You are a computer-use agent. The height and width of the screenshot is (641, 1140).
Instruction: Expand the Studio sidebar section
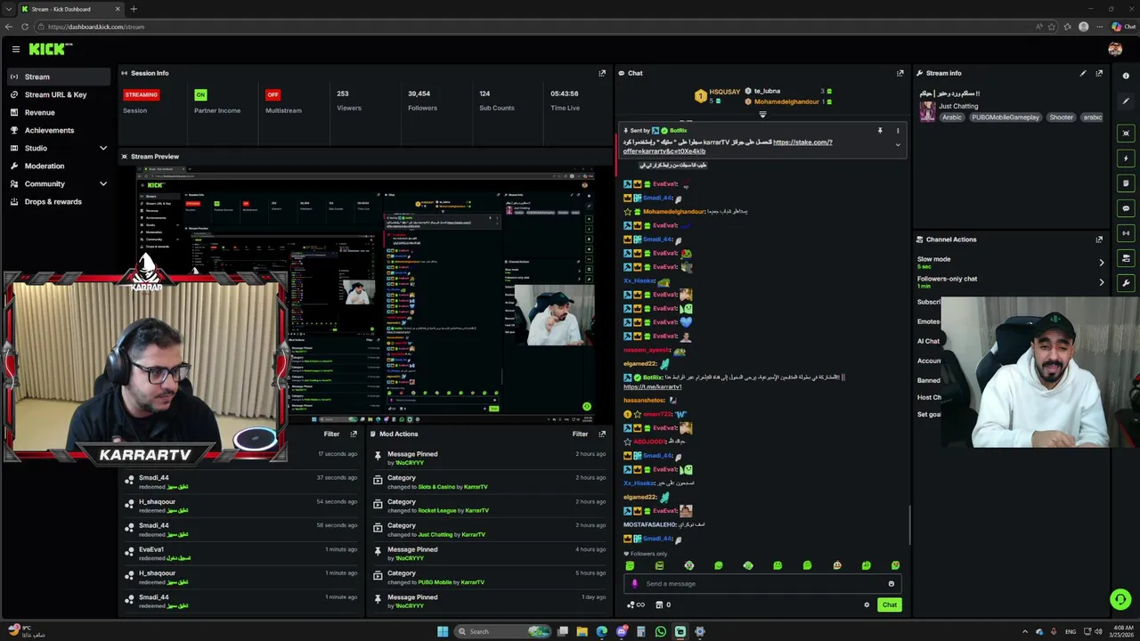tap(103, 148)
